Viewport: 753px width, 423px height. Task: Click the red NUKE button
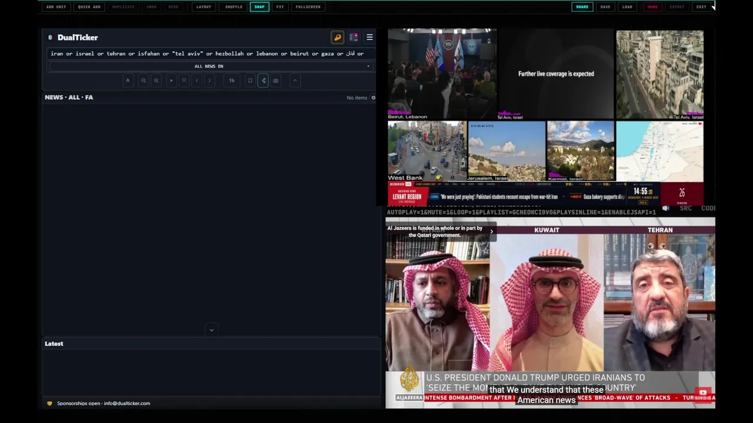tap(652, 7)
